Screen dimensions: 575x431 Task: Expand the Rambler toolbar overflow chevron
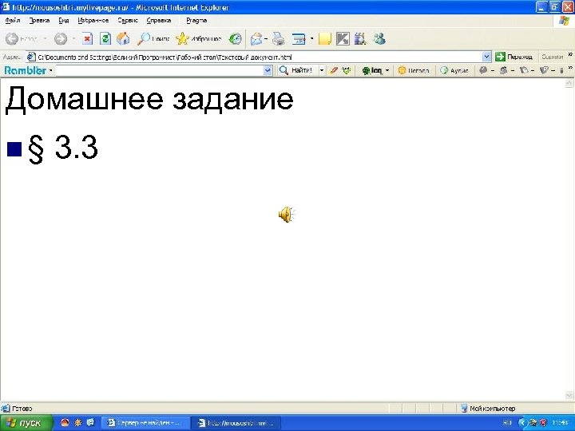coord(570,68)
